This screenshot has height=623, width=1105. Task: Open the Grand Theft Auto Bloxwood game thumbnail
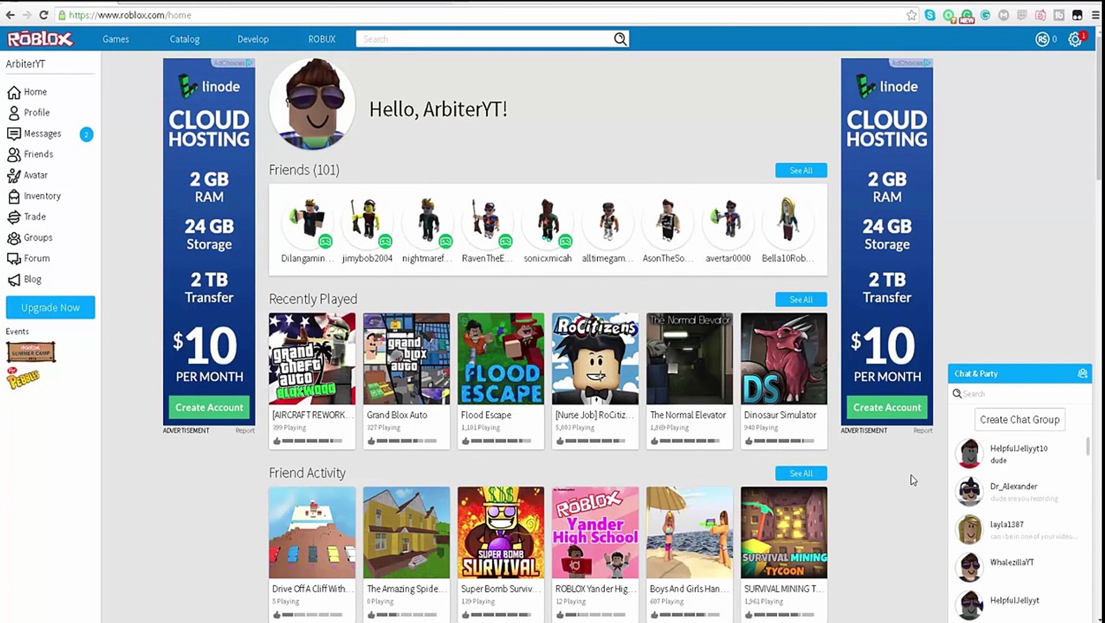312,358
